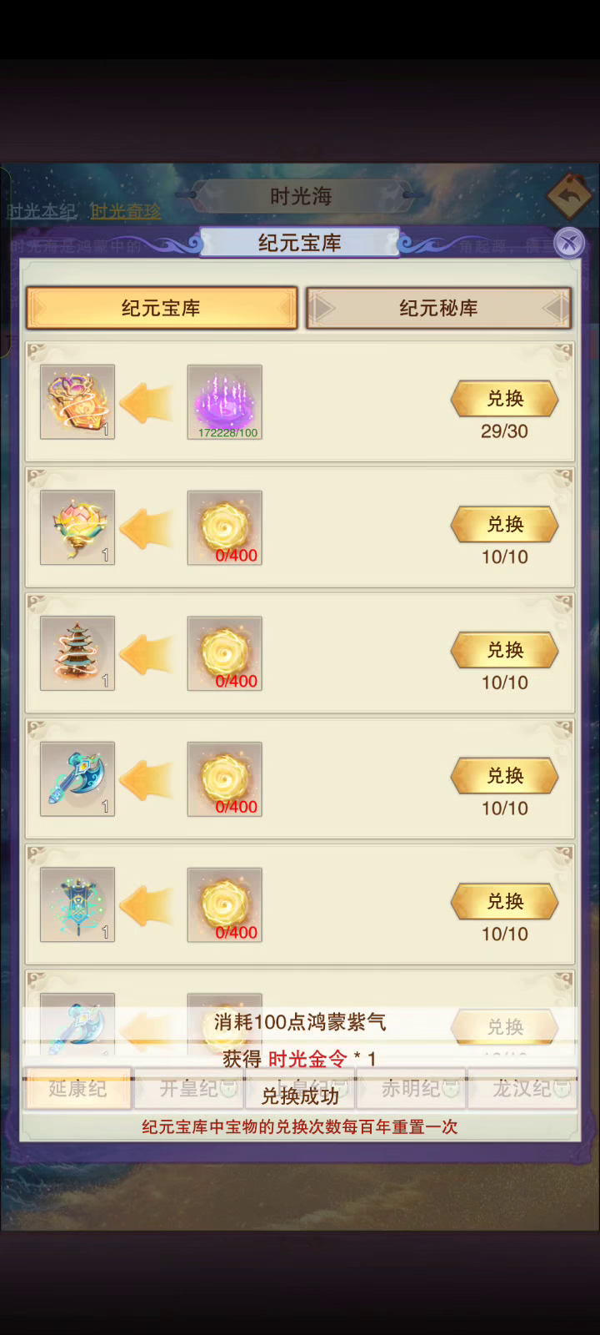
Task: Click 兑换 button for the banner item
Action: tap(505, 902)
